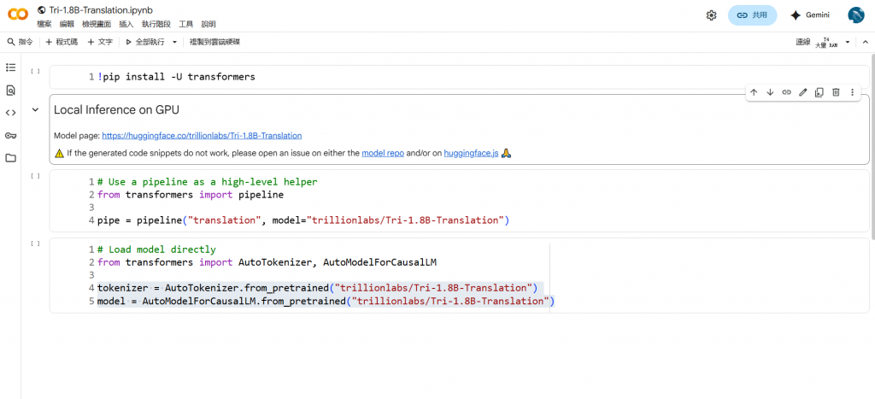Open the find and replace sidebar icon
Viewport: 875px width, 399px height.
click(x=10, y=90)
